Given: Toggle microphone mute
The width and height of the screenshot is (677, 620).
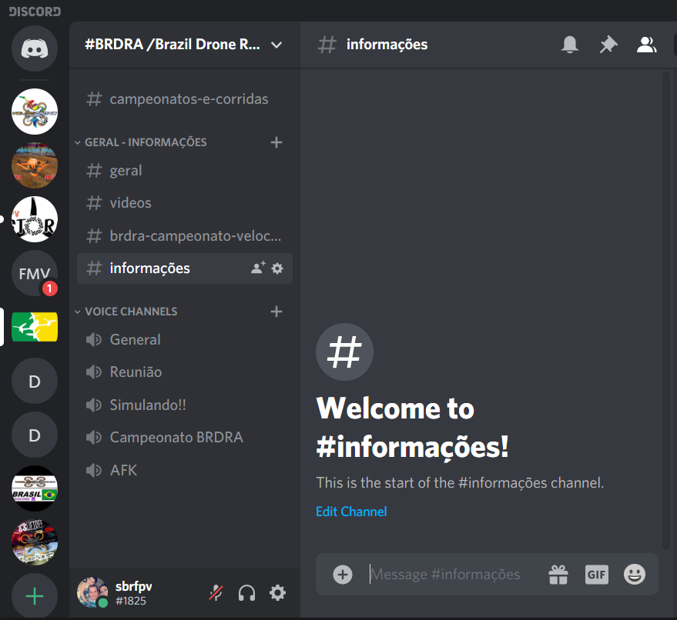Looking at the screenshot, I should [x=217, y=593].
